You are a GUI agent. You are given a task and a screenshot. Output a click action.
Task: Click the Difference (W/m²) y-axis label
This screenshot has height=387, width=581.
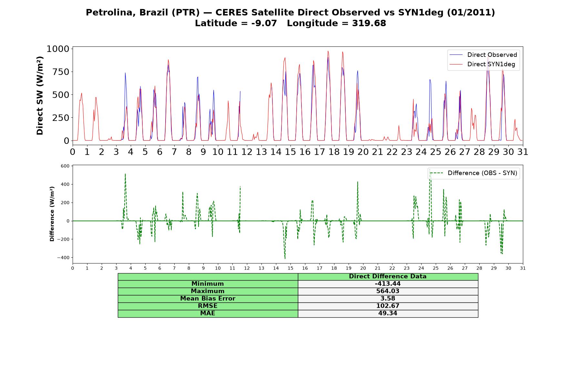coord(52,214)
